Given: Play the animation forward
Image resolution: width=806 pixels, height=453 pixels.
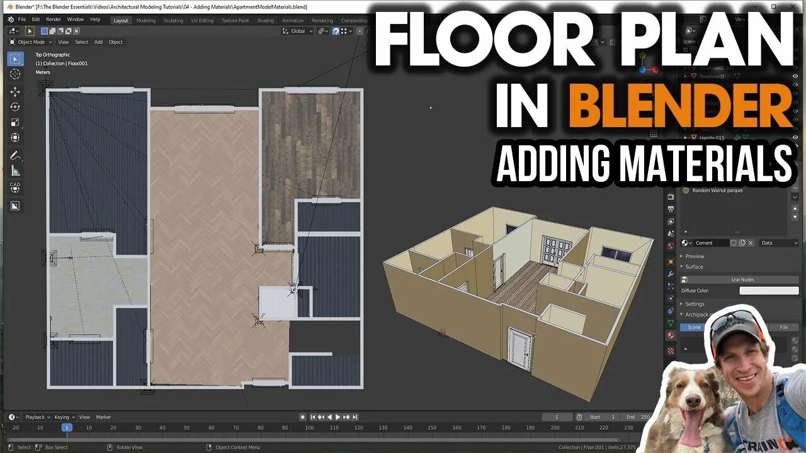Looking at the screenshot, I should [x=338, y=417].
